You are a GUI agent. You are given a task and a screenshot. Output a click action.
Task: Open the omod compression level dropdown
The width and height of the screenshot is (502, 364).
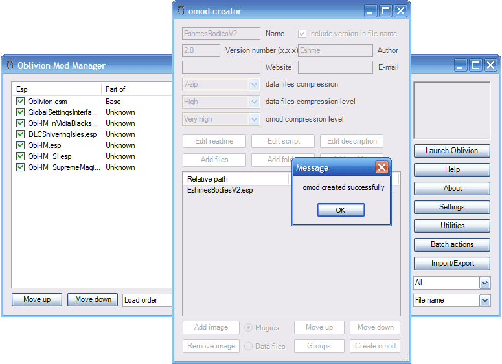[254, 119]
